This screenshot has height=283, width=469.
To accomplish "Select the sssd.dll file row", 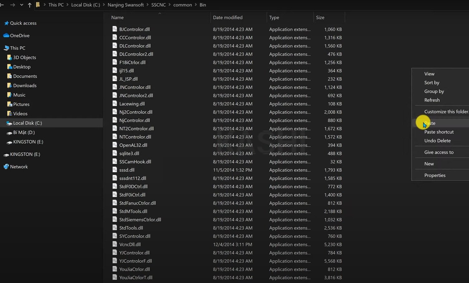I will (227, 170).
